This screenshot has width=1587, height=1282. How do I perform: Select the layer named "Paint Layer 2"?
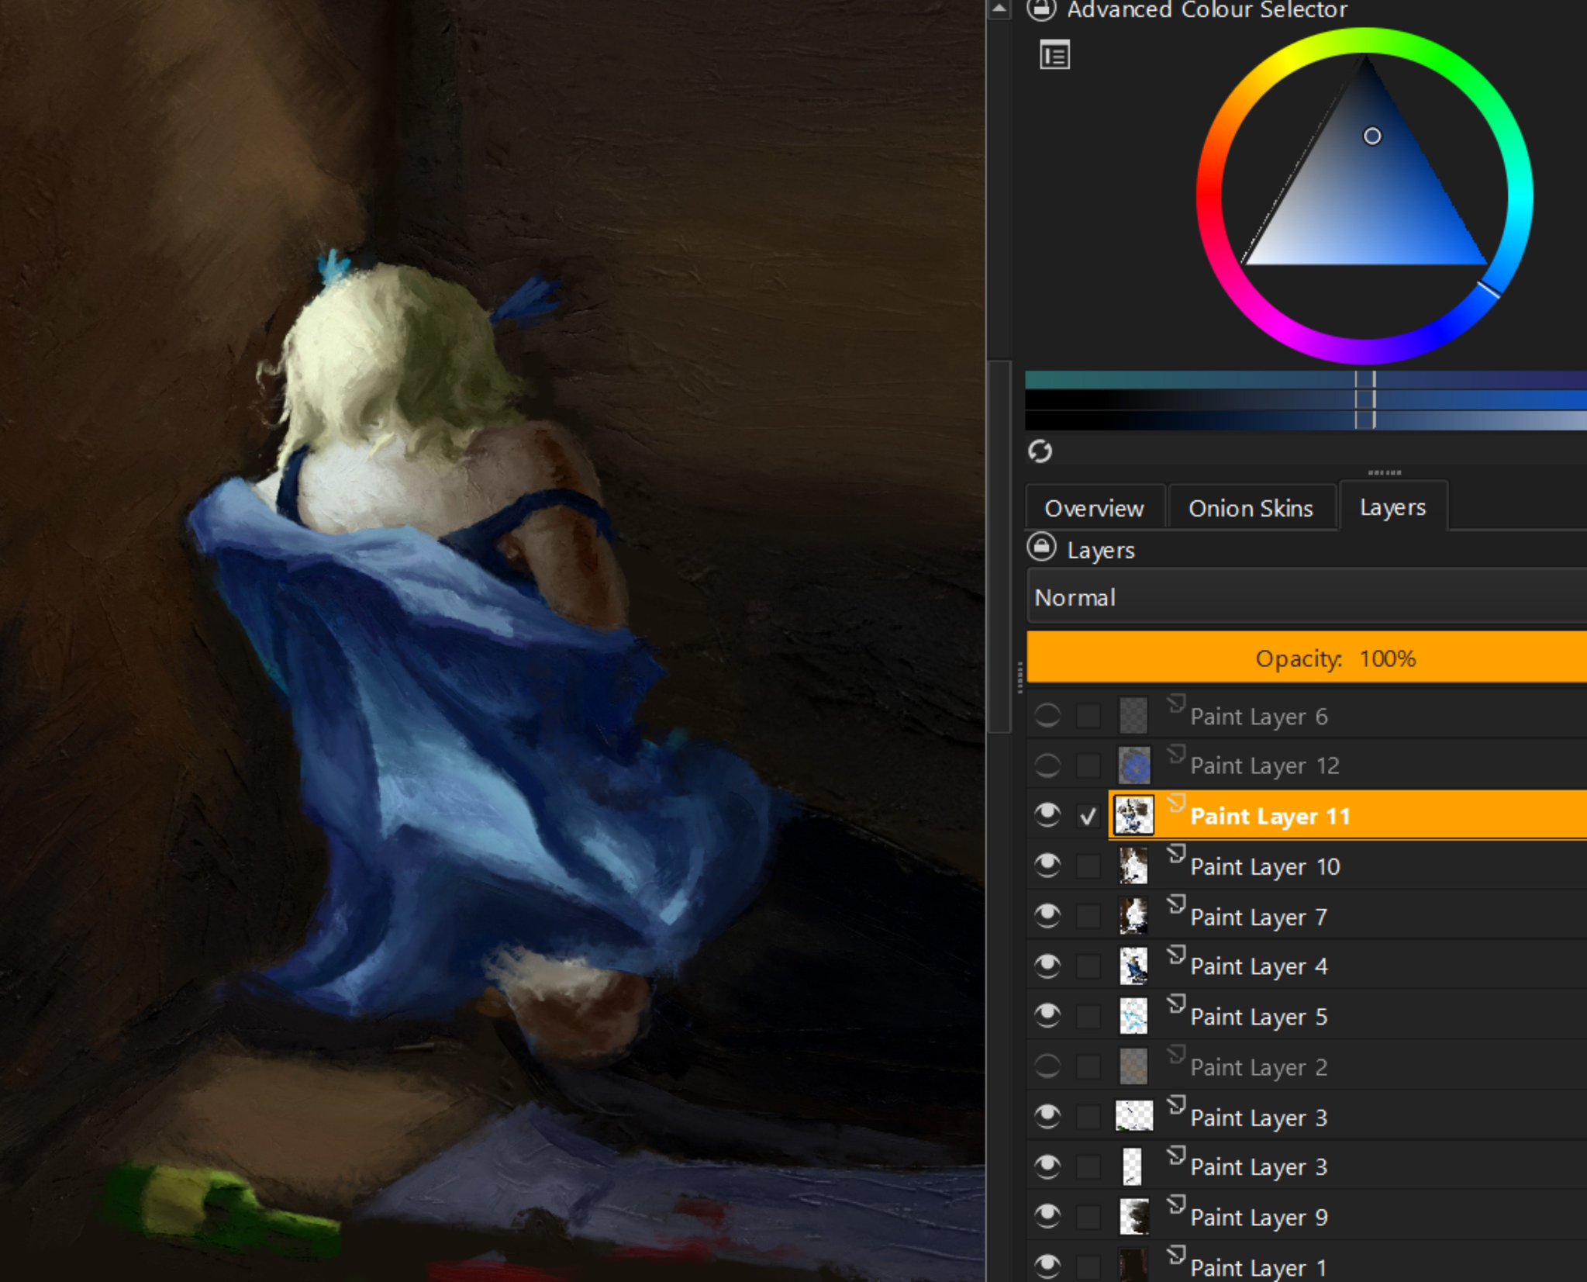coord(1258,1067)
